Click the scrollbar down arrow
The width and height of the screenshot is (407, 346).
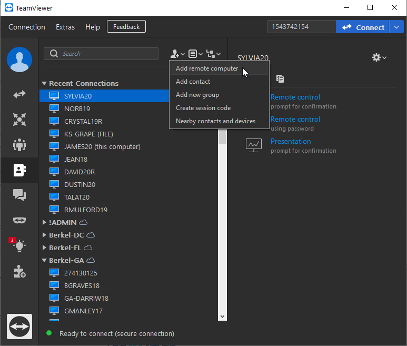[222, 317]
